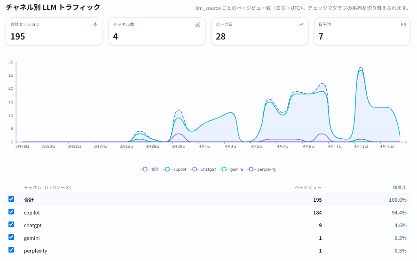This screenshot has height=261, width=417.
Task: Click copilot share value 94.4%
Action: [x=399, y=213]
